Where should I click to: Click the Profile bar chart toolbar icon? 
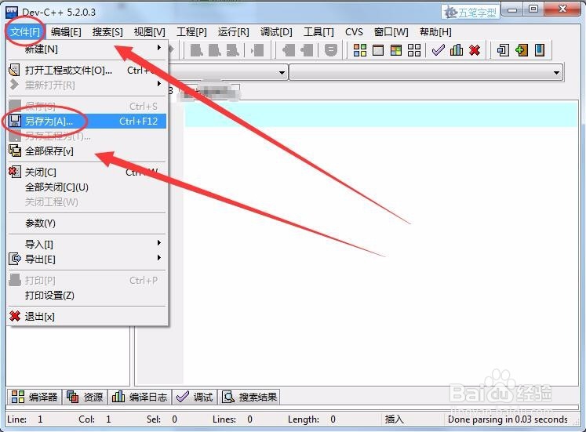(457, 50)
